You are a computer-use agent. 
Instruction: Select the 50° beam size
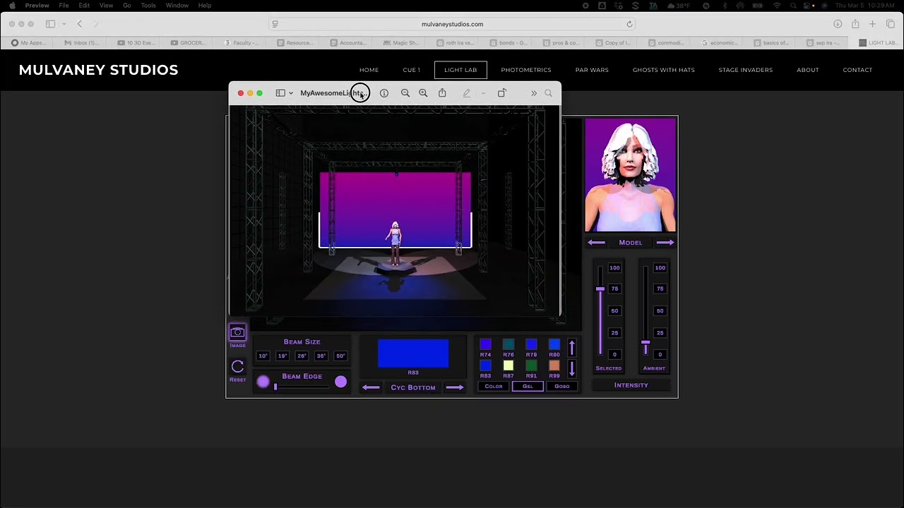click(340, 356)
